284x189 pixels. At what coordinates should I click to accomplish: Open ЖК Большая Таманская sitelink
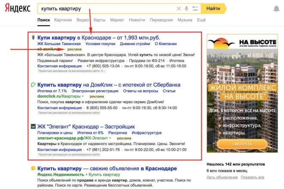59,44
